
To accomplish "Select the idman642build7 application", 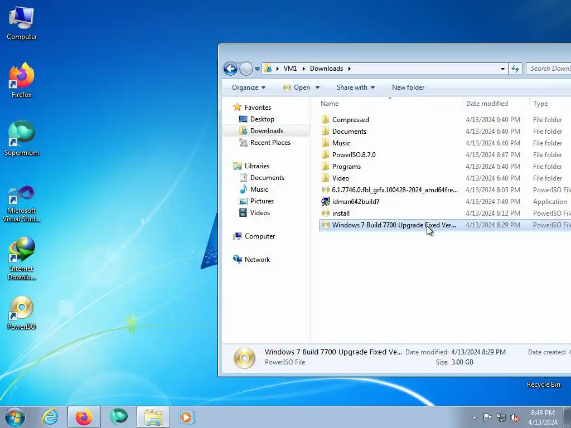I will [355, 202].
